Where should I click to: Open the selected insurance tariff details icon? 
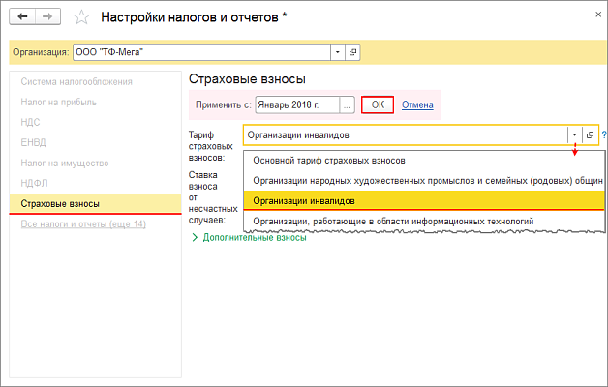[x=590, y=135]
